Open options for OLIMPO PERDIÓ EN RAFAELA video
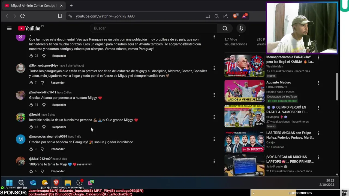This screenshot has width=349, height=196. 318,108
